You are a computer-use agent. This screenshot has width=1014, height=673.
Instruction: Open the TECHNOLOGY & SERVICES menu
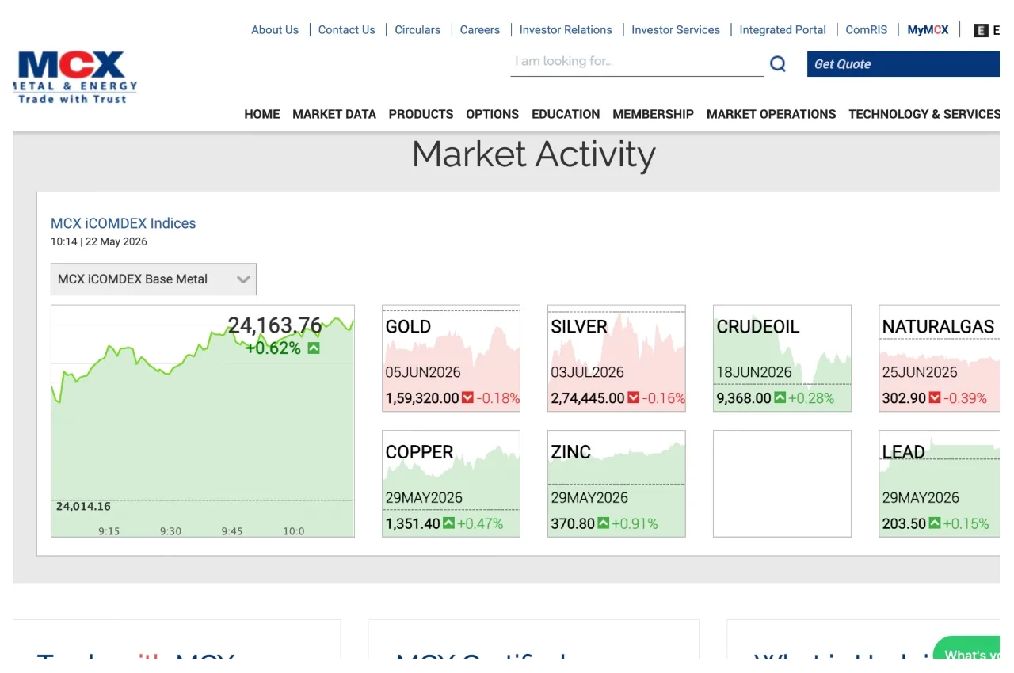pos(924,114)
